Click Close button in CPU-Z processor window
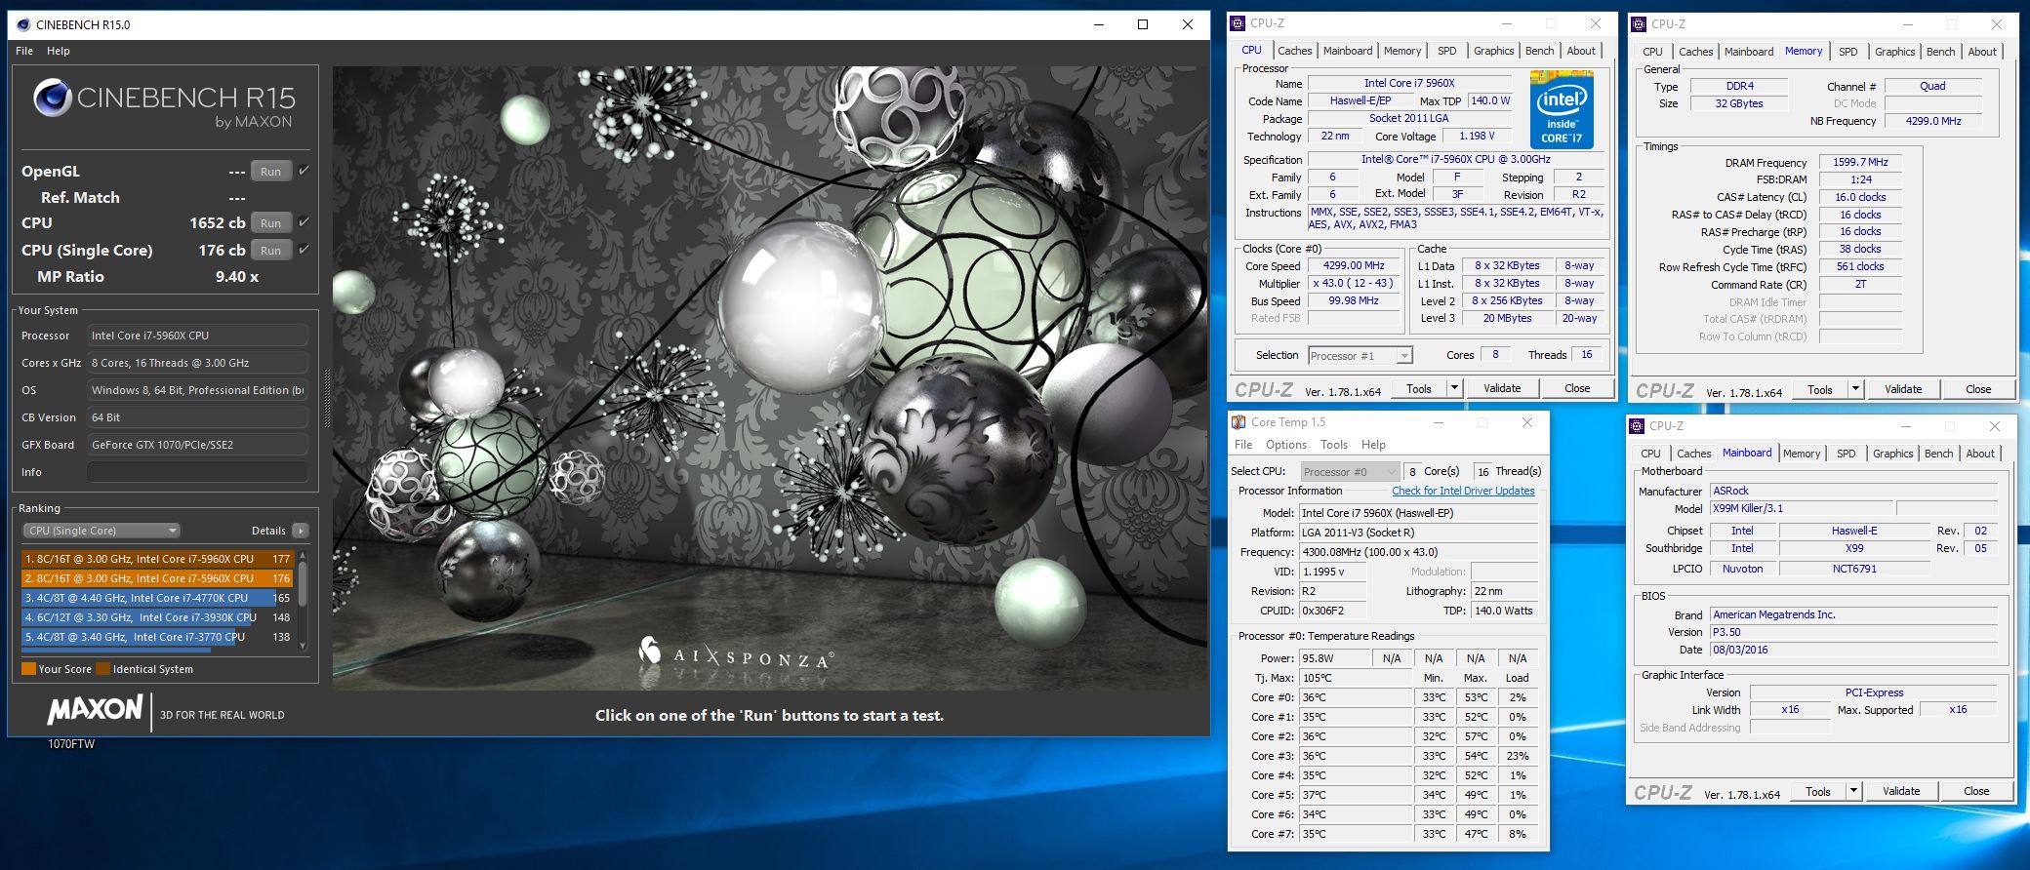 coord(1577,388)
